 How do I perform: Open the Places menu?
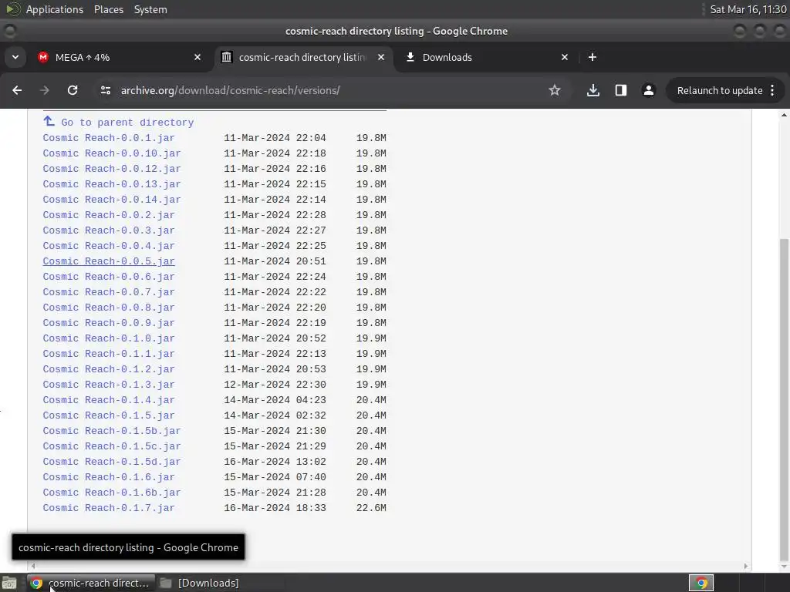coord(108,9)
